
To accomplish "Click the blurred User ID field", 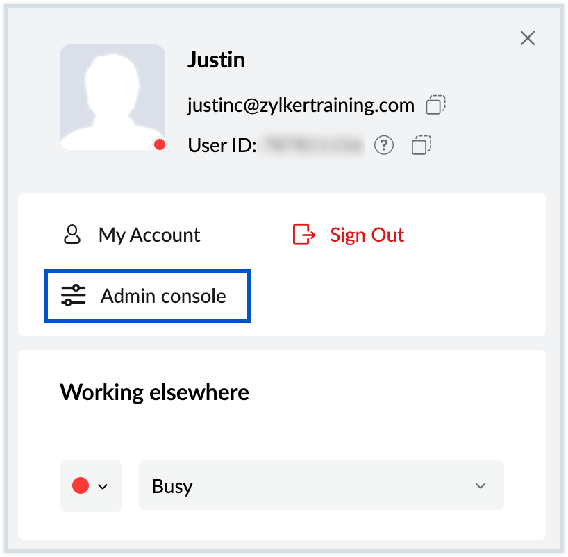I will click(x=312, y=144).
